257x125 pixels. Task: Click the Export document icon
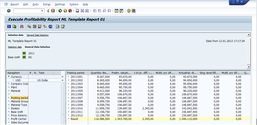tap(58, 26)
